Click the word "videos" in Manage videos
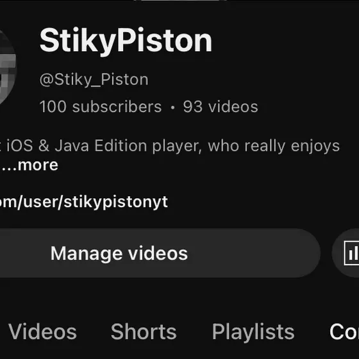The width and height of the screenshot is (359, 359). point(158,253)
